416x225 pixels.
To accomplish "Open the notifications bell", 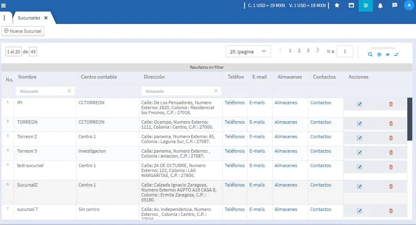I will click(x=380, y=5).
